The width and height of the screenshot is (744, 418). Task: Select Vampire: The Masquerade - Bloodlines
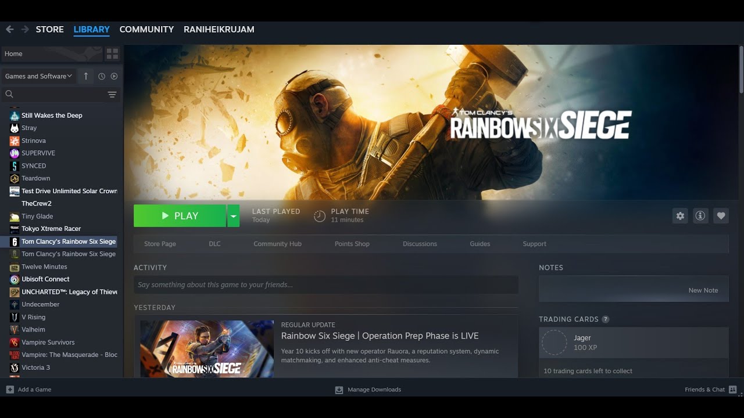coord(69,355)
